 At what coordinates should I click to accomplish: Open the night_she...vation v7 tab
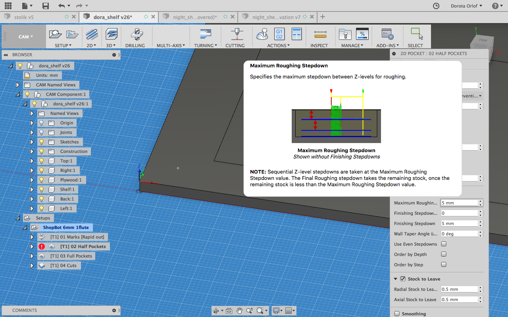[x=276, y=17]
